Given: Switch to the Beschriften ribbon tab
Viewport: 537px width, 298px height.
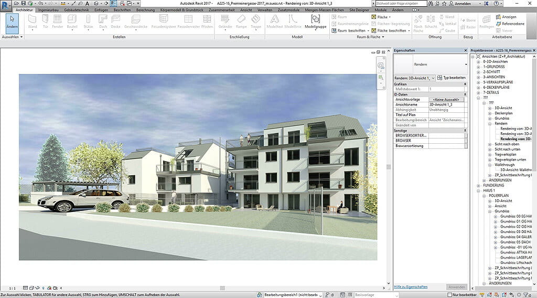Looking at the screenshot, I should tap(122, 10).
